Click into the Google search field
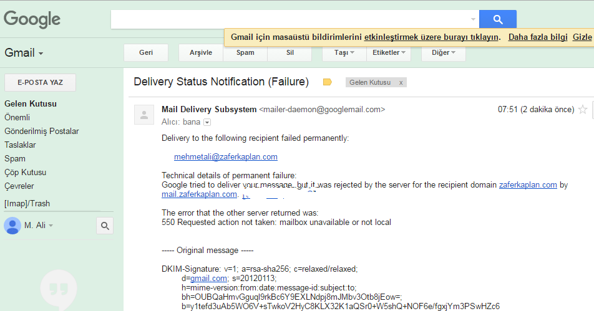The image size is (594, 311). (x=290, y=19)
